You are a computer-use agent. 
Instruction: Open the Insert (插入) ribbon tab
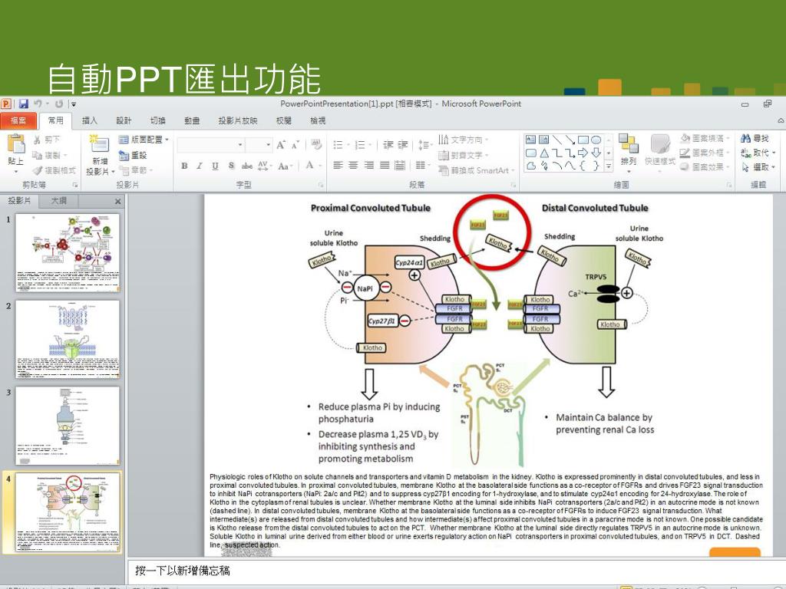pyautogui.click(x=90, y=120)
